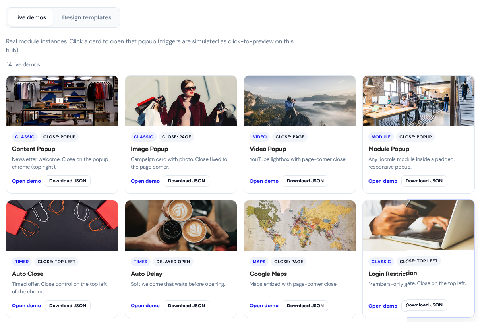Select the DELAYED OPEN badge
478x322 pixels.
[173, 262]
